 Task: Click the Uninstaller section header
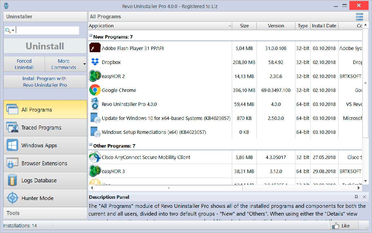45,17
